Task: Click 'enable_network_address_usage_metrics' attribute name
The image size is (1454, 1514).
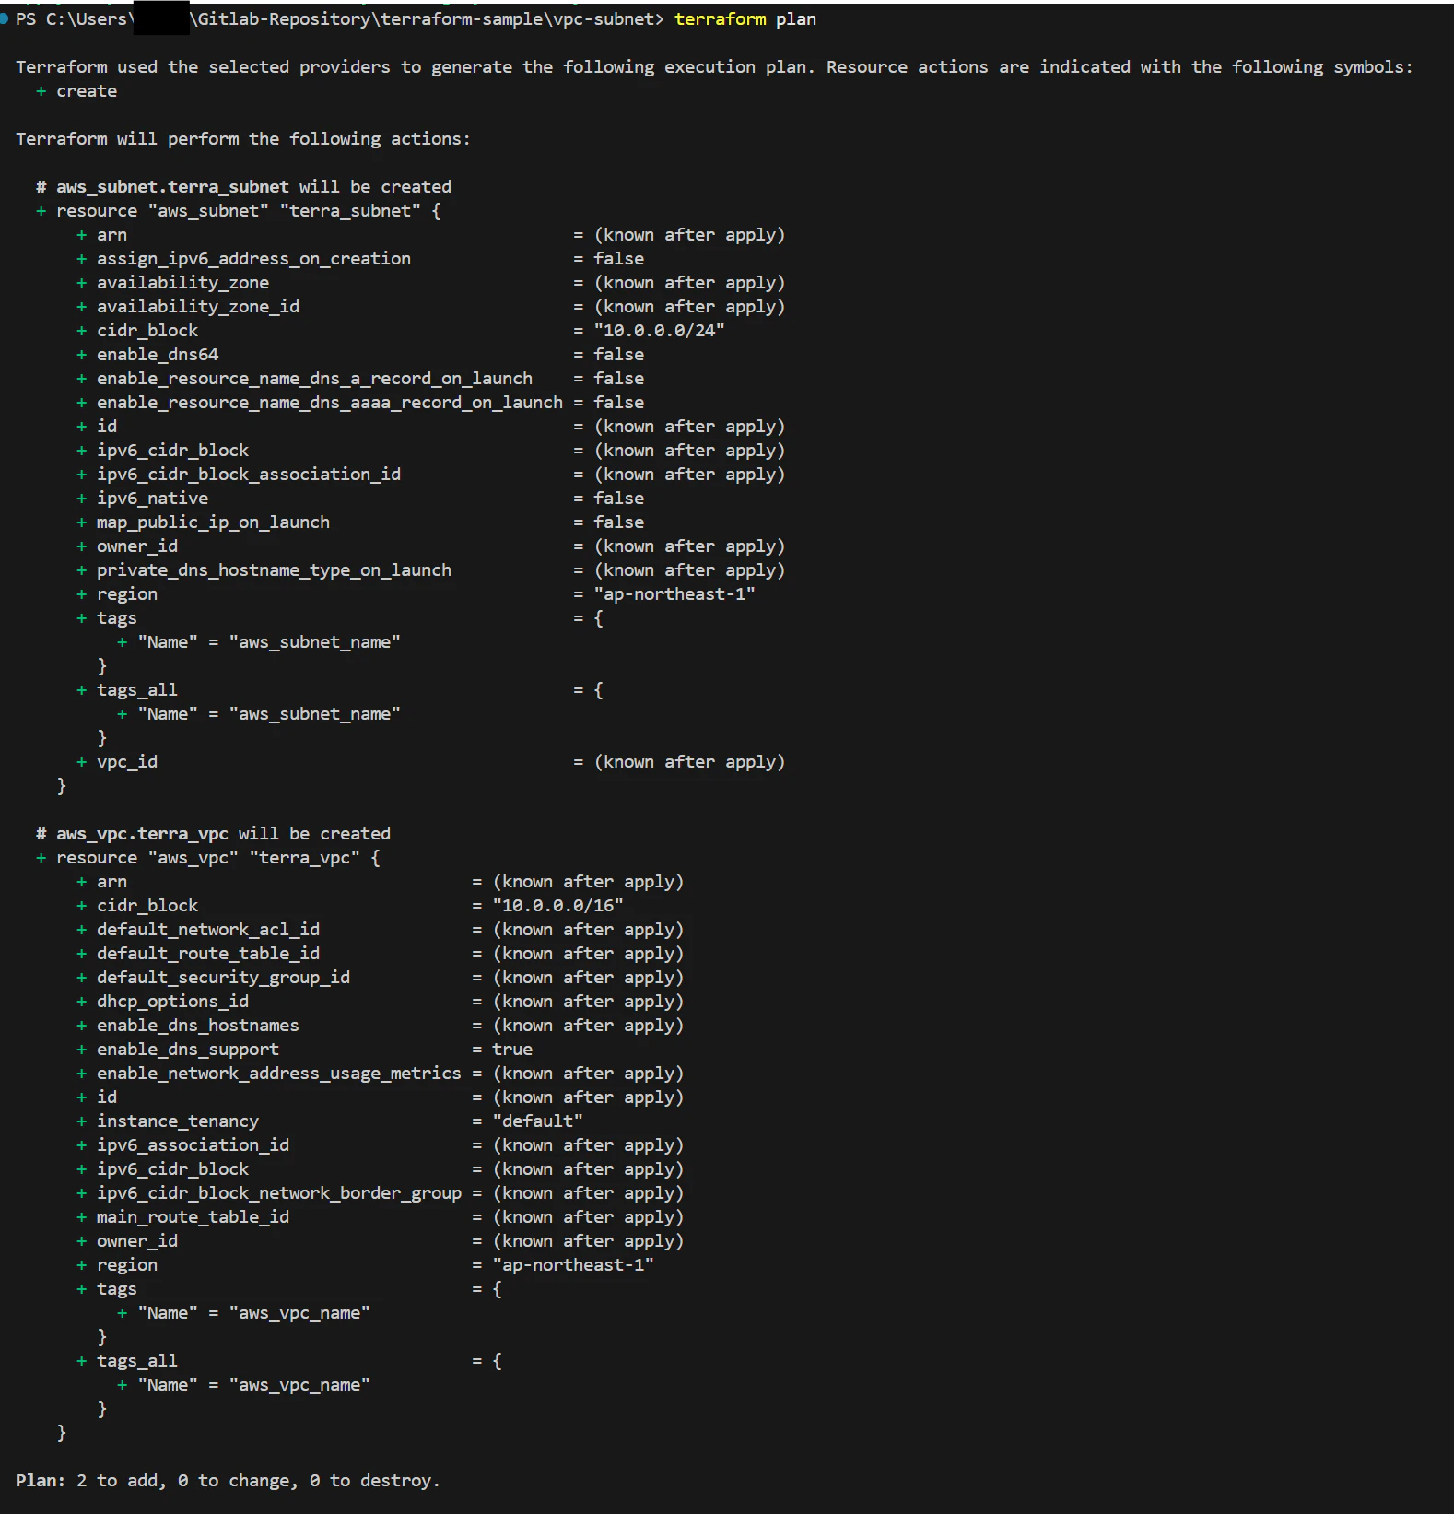Action: click(279, 1074)
